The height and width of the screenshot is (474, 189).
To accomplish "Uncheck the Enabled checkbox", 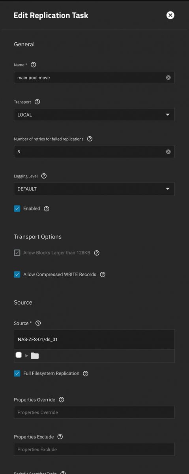I will point(17,209).
